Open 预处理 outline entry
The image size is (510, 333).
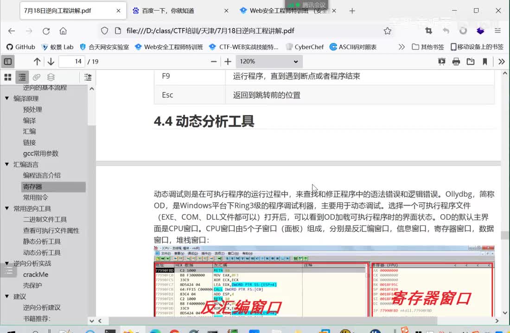(32, 109)
